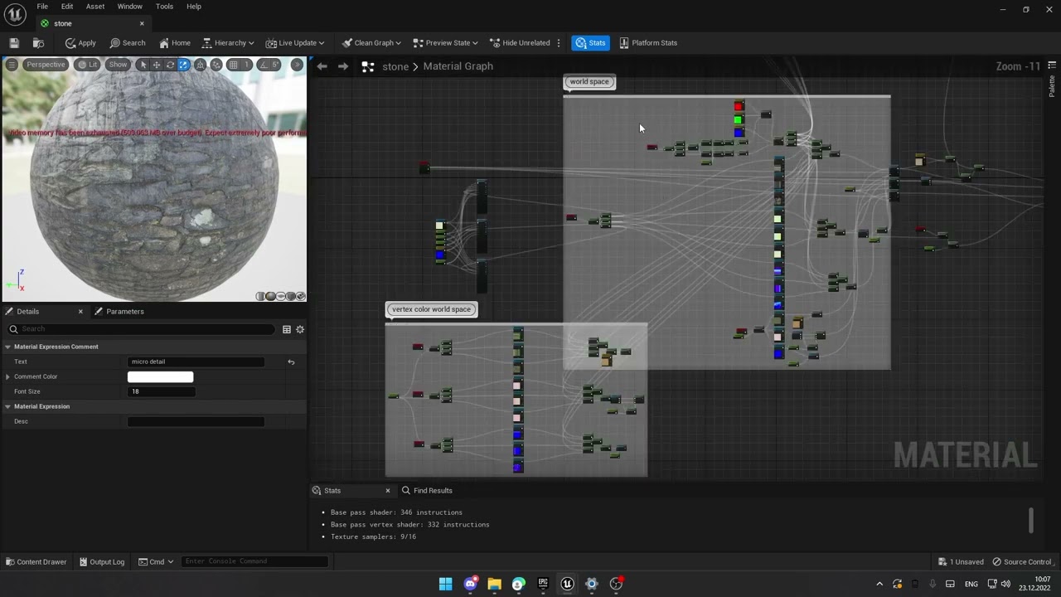1061x597 pixels.
Task: Open Hide Unrelated options menu
Action: pos(559,43)
